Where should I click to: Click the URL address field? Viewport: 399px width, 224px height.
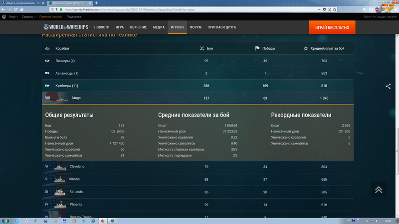point(189,9)
